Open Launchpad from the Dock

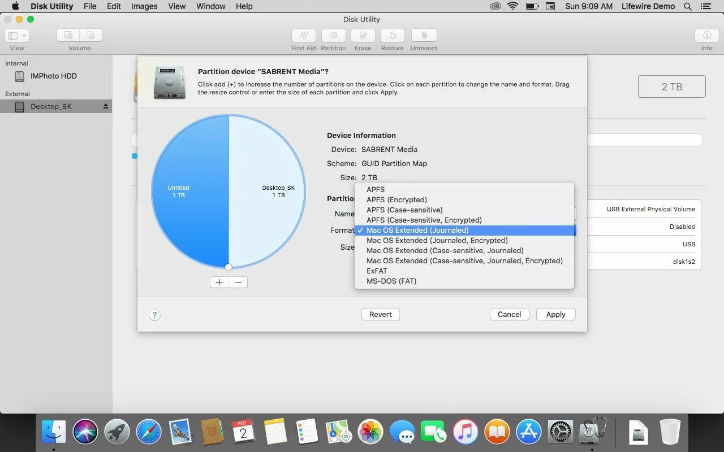[x=117, y=432]
